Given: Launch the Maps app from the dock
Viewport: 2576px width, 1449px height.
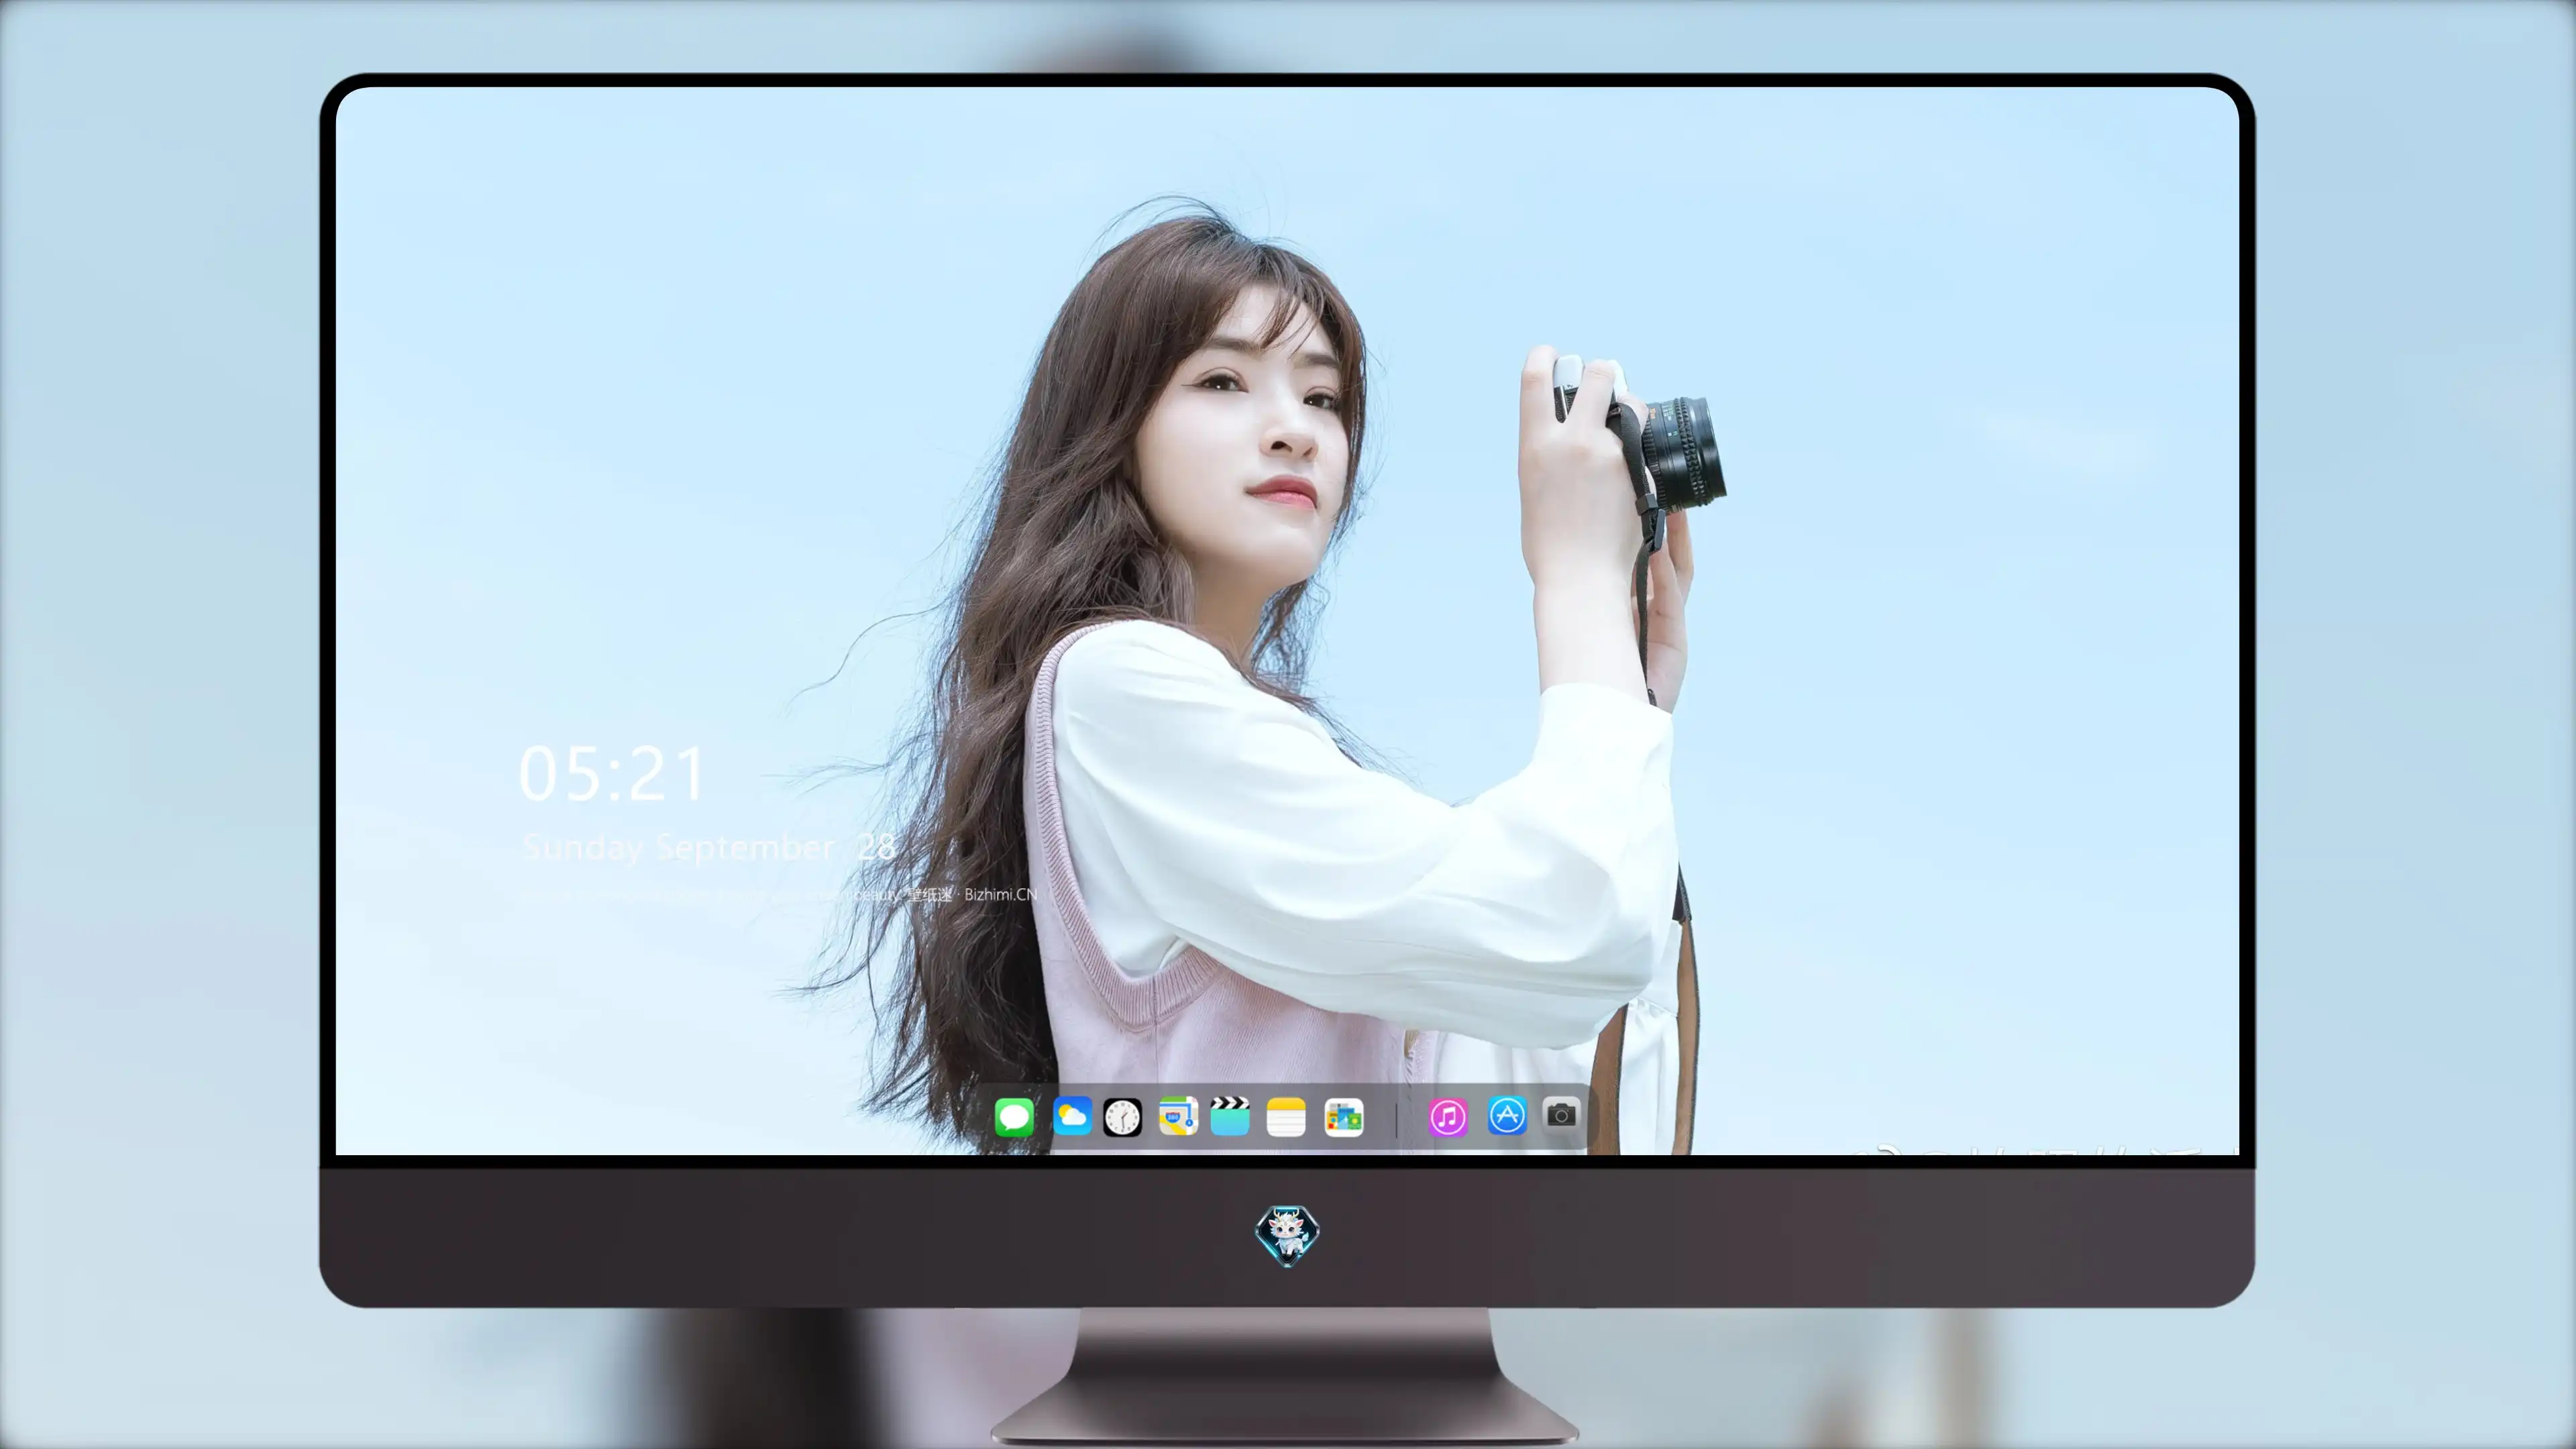Looking at the screenshot, I should pyautogui.click(x=1178, y=1116).
